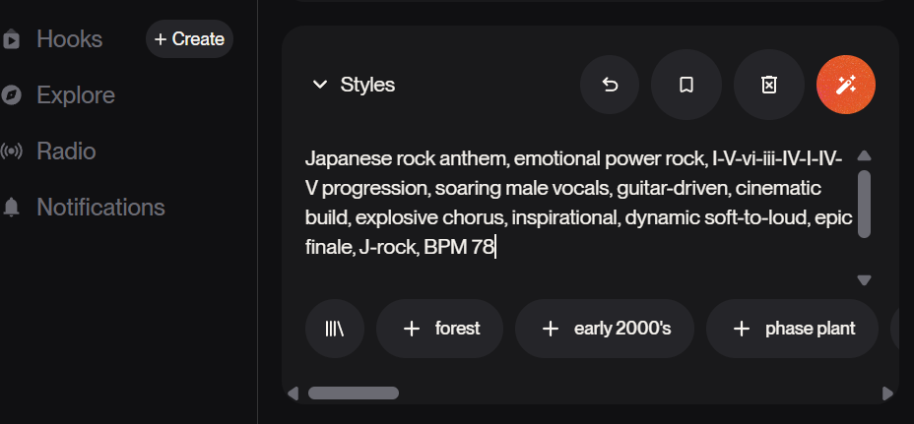Click the + Create button

coord(189,39)
